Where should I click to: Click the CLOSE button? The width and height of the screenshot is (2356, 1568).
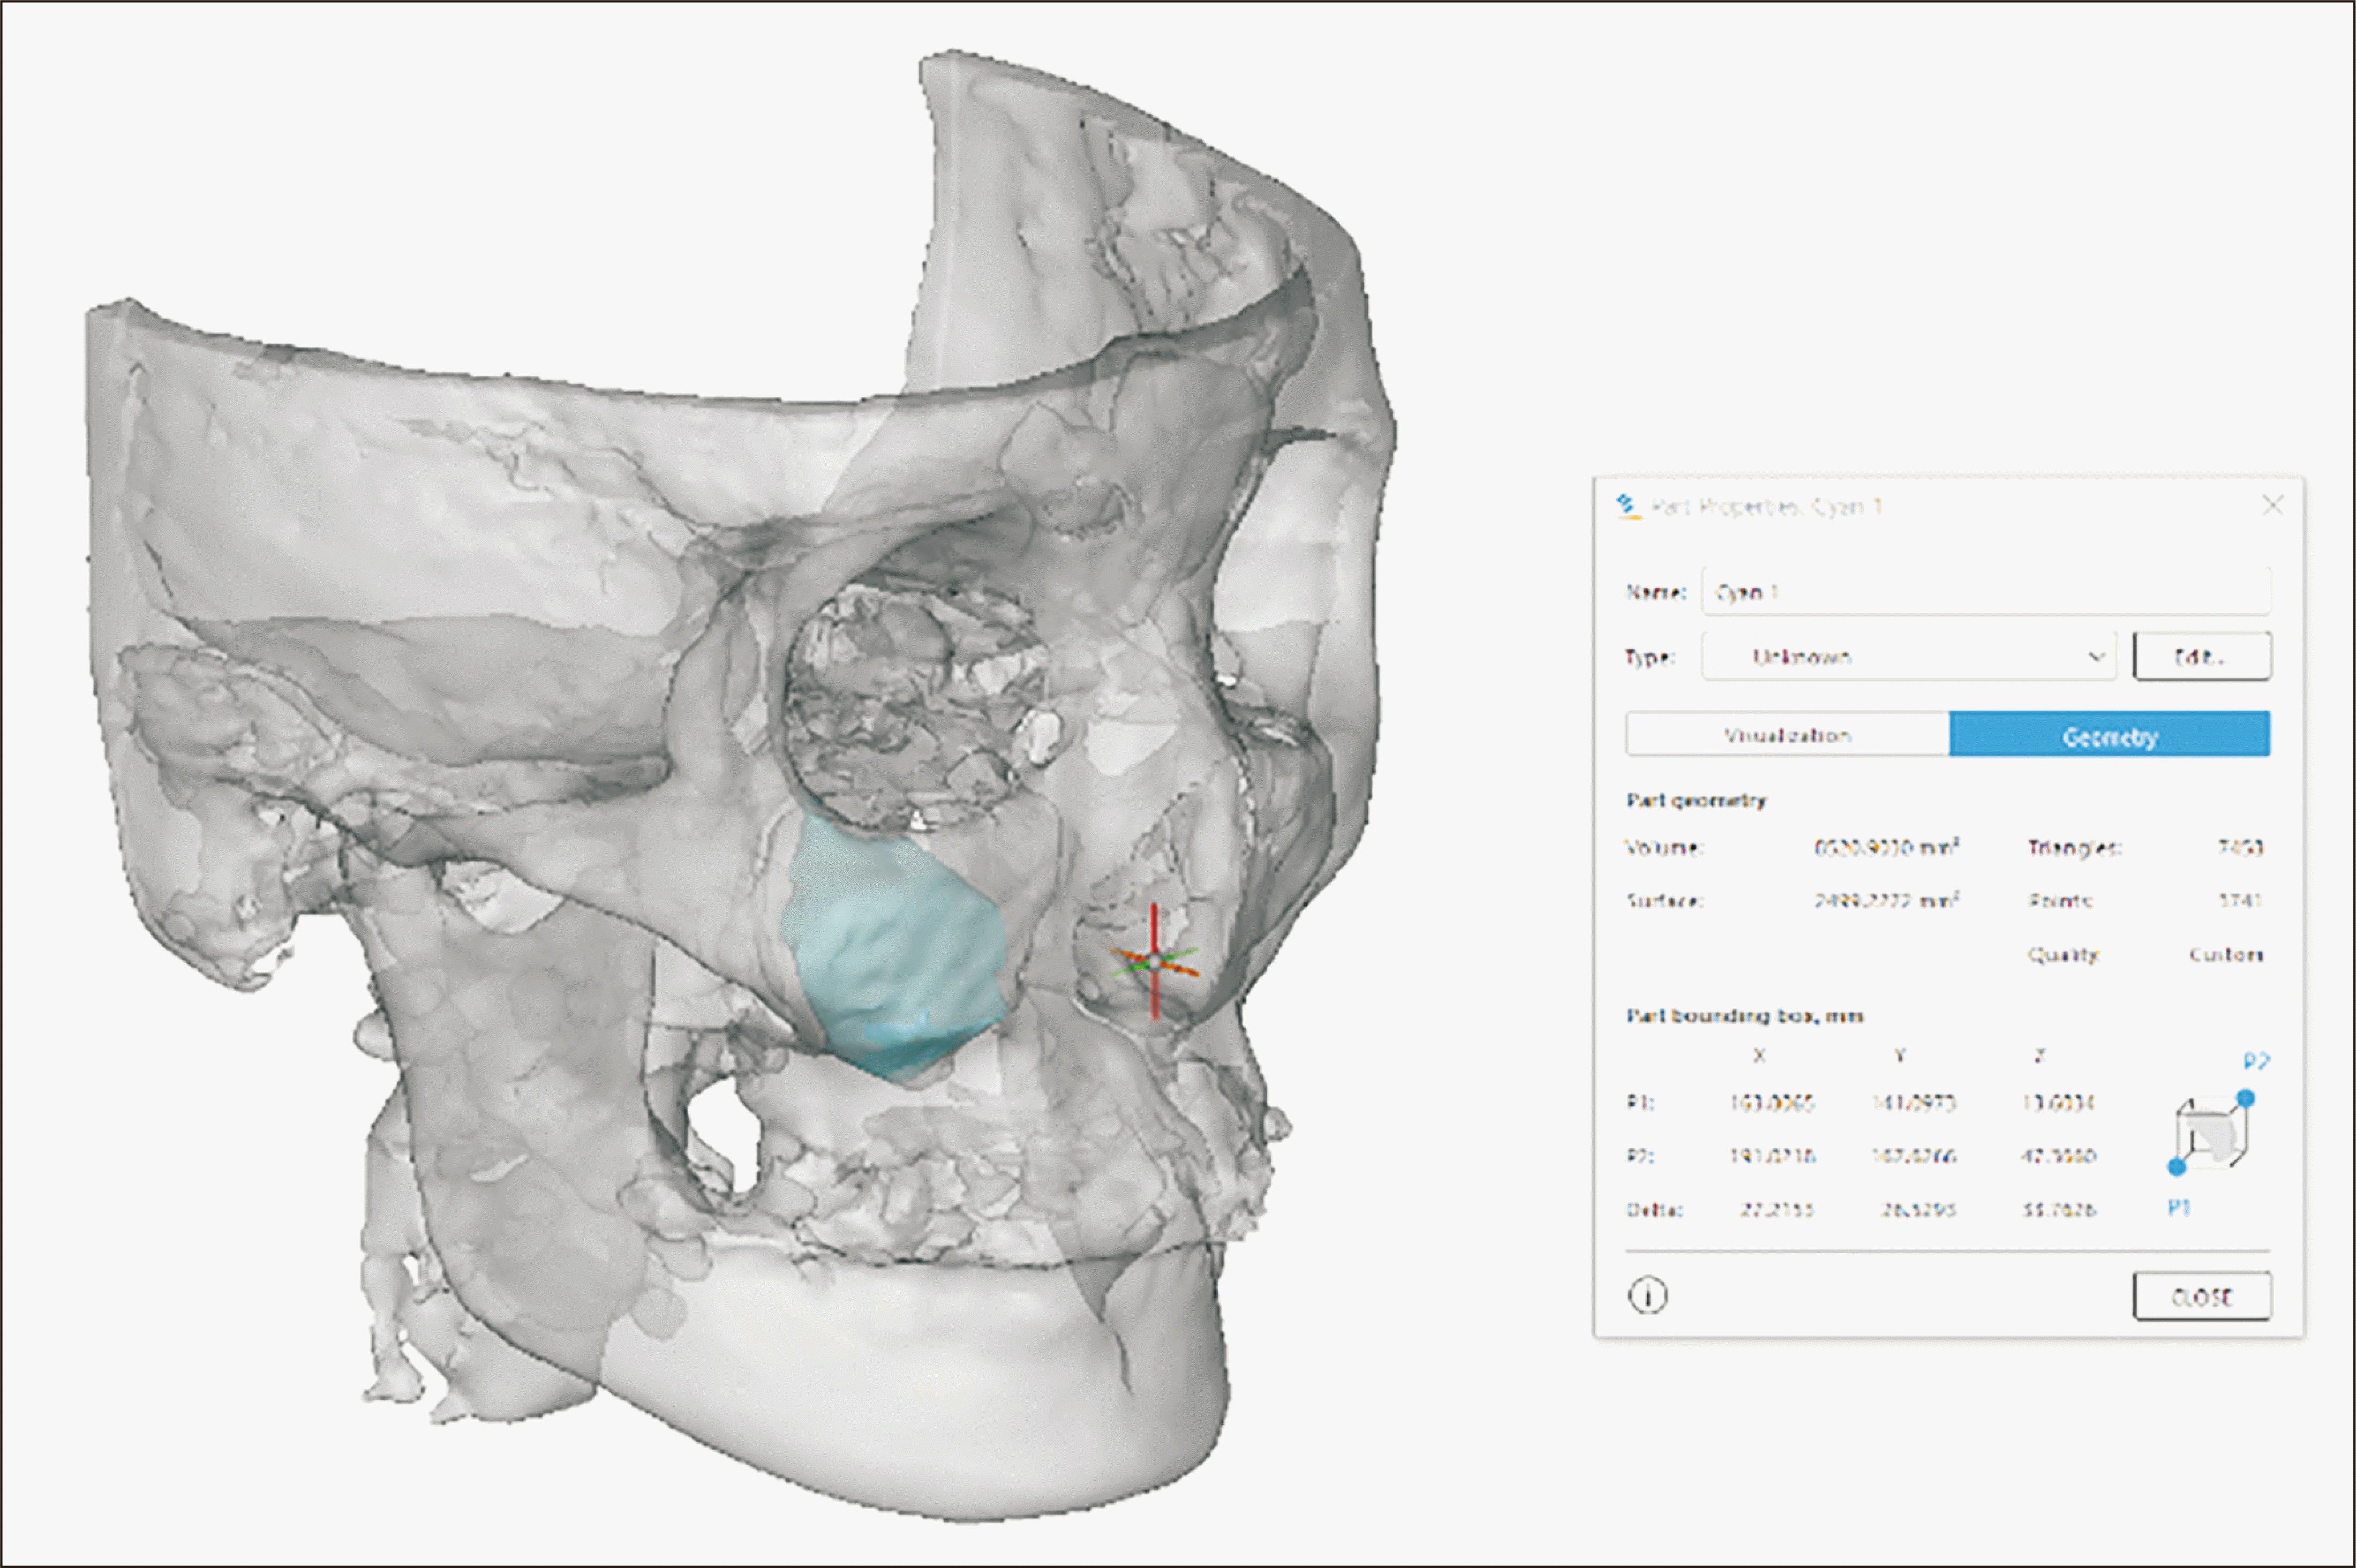[x=2202, y=1296]
